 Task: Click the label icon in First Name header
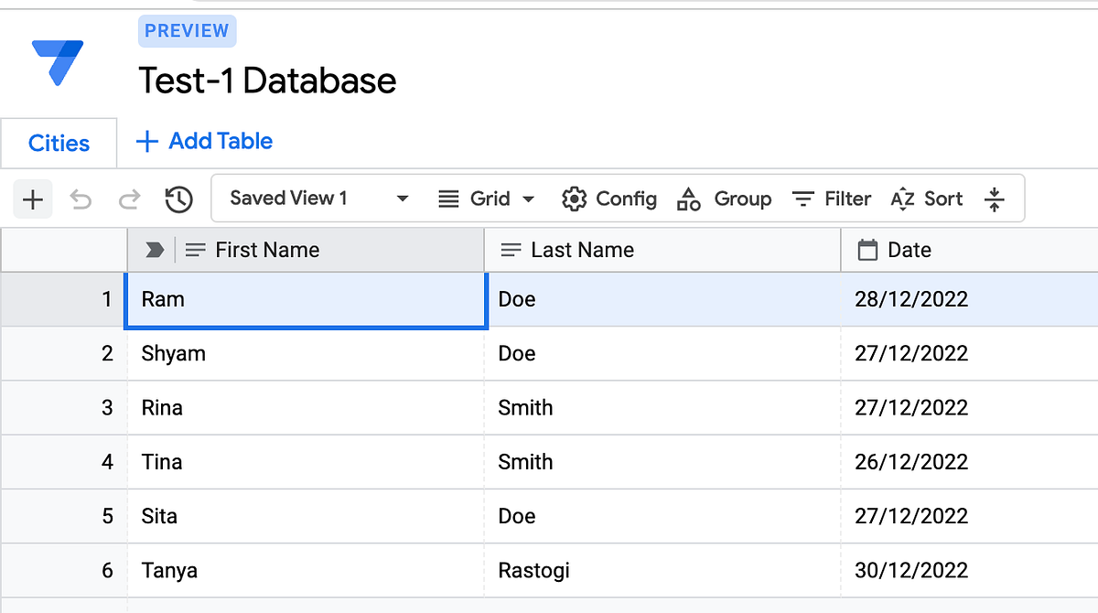155,250
